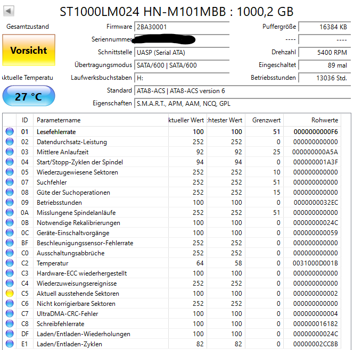Click the blue status dot for Datendurchsatz-Leistung
The width and height of the screenshot is (354, 350).
click(10, 141)
